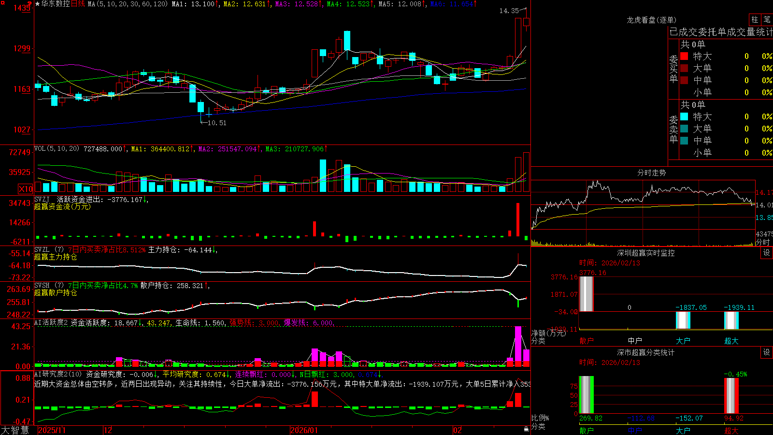Click the 94.92 超大 ratio value
Viewport: 773px width, 435px height.
pyautogui.click(x=733, y=418)
